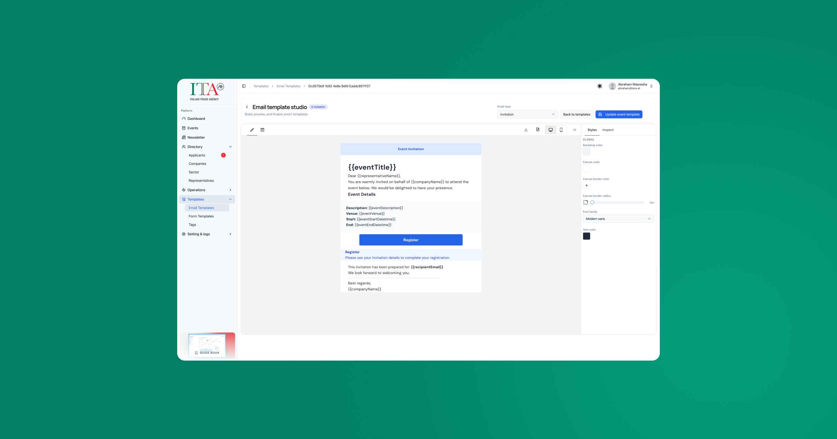
Task: Switch to the Inspect tab
Action: click(x=608, y=130)
